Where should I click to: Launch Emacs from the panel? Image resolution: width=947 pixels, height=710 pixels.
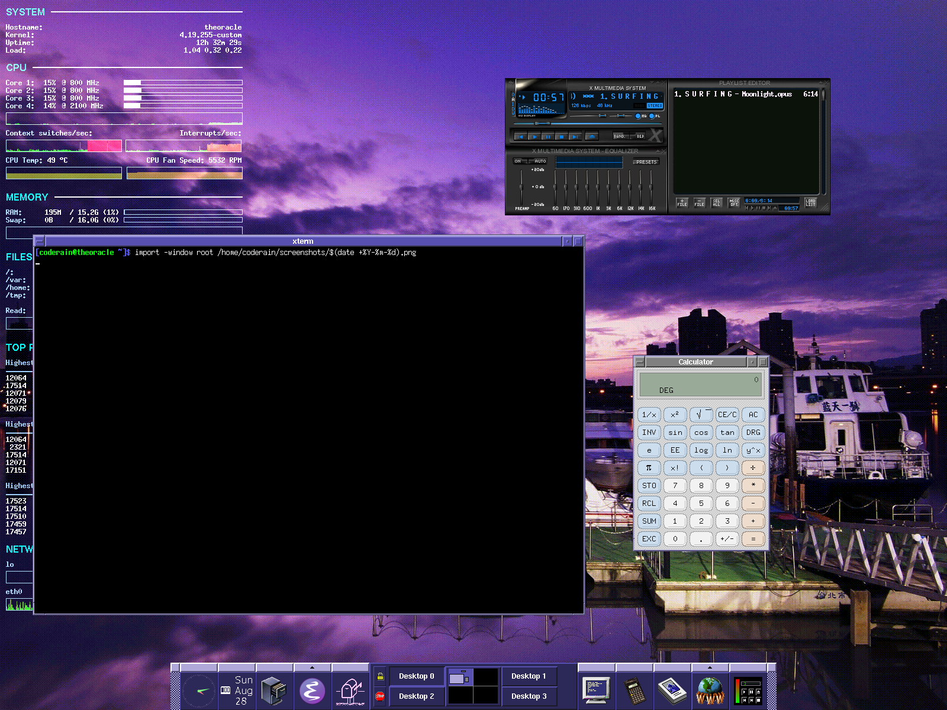pyautogui.click(x=312, y=690)
